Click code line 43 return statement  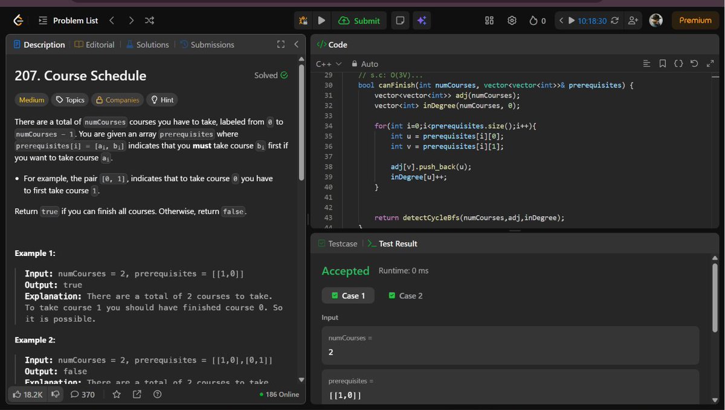tap(469, 217)
